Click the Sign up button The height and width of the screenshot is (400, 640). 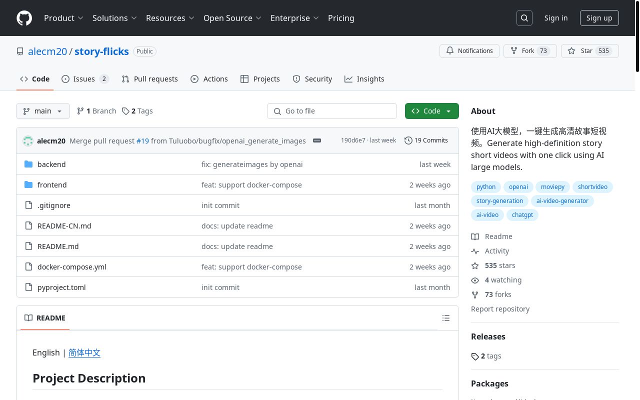point(599,18)
